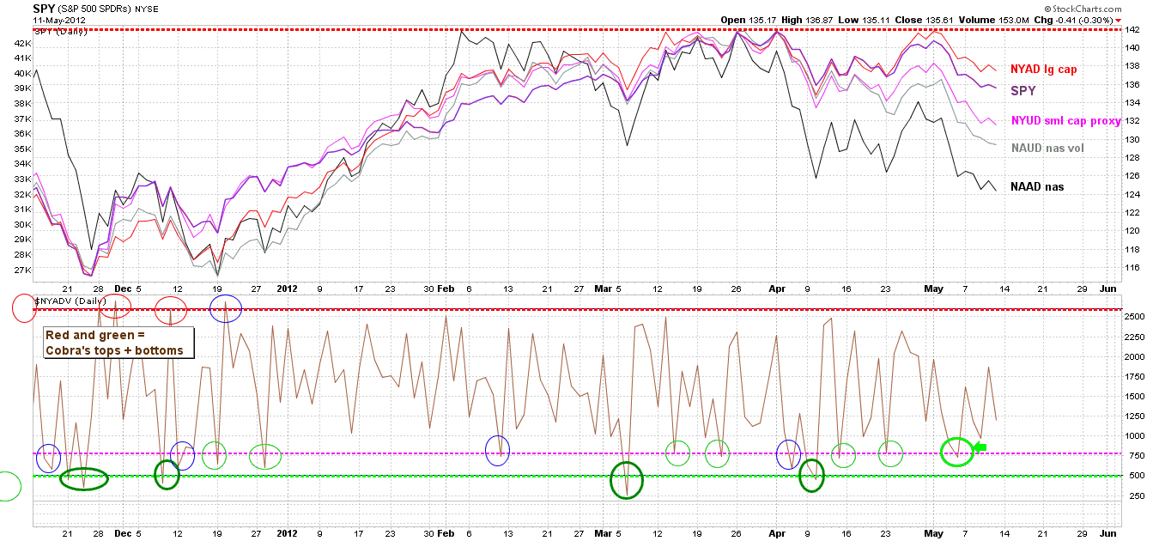Click the 42K left-axis label
This screenshot has height=541, width=1159.
tap(22, 43)
